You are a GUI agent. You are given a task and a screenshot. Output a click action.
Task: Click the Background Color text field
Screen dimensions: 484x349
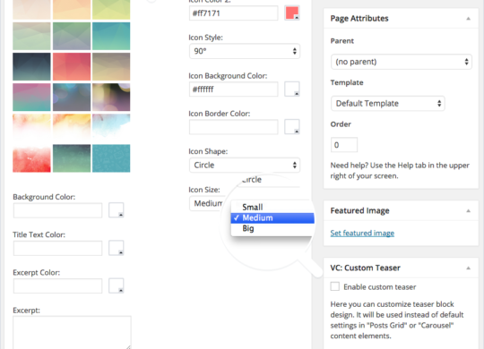pos(57,210)
